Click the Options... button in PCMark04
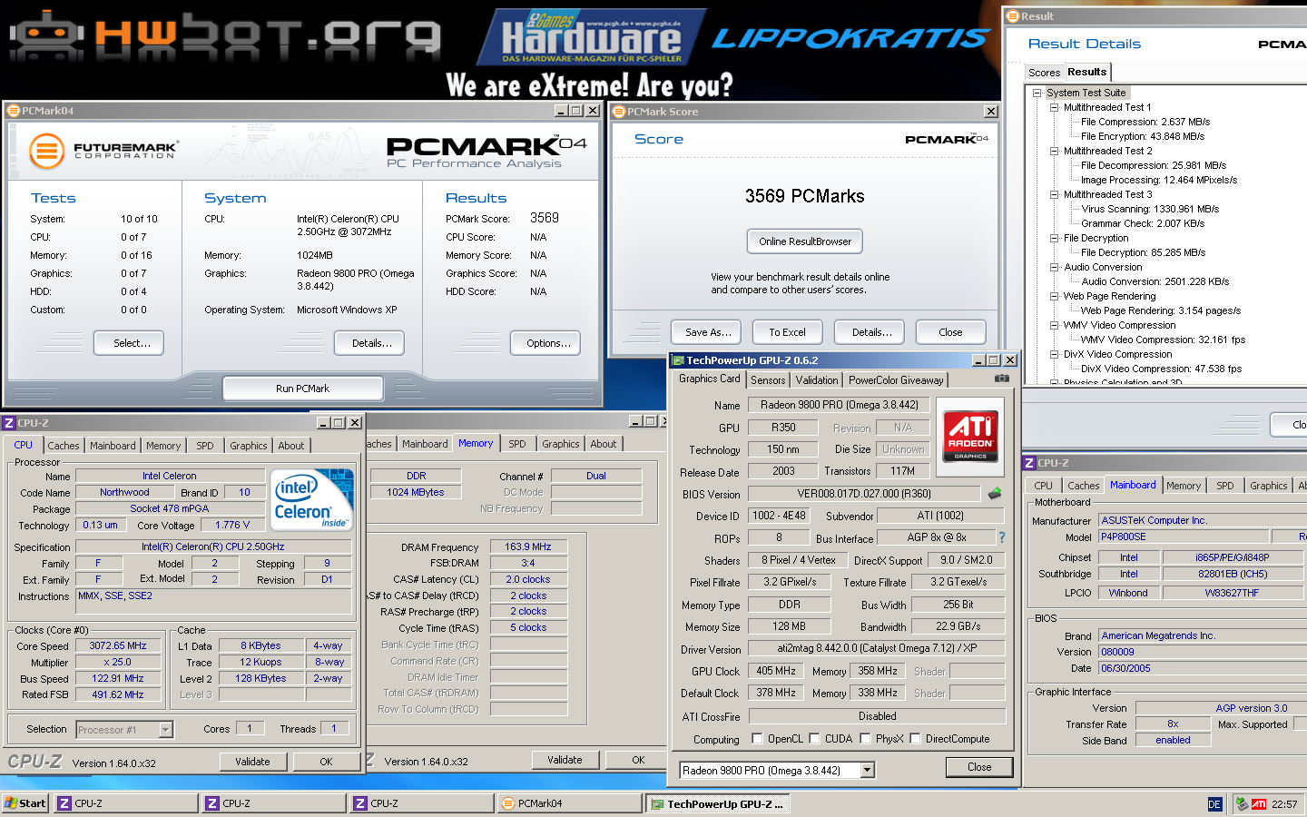 (545, 343)
